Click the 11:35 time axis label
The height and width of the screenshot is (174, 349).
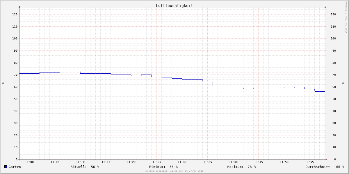[x=208, y=162]
